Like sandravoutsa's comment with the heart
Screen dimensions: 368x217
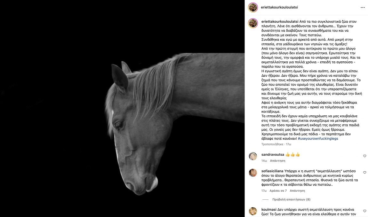(364, 156)
